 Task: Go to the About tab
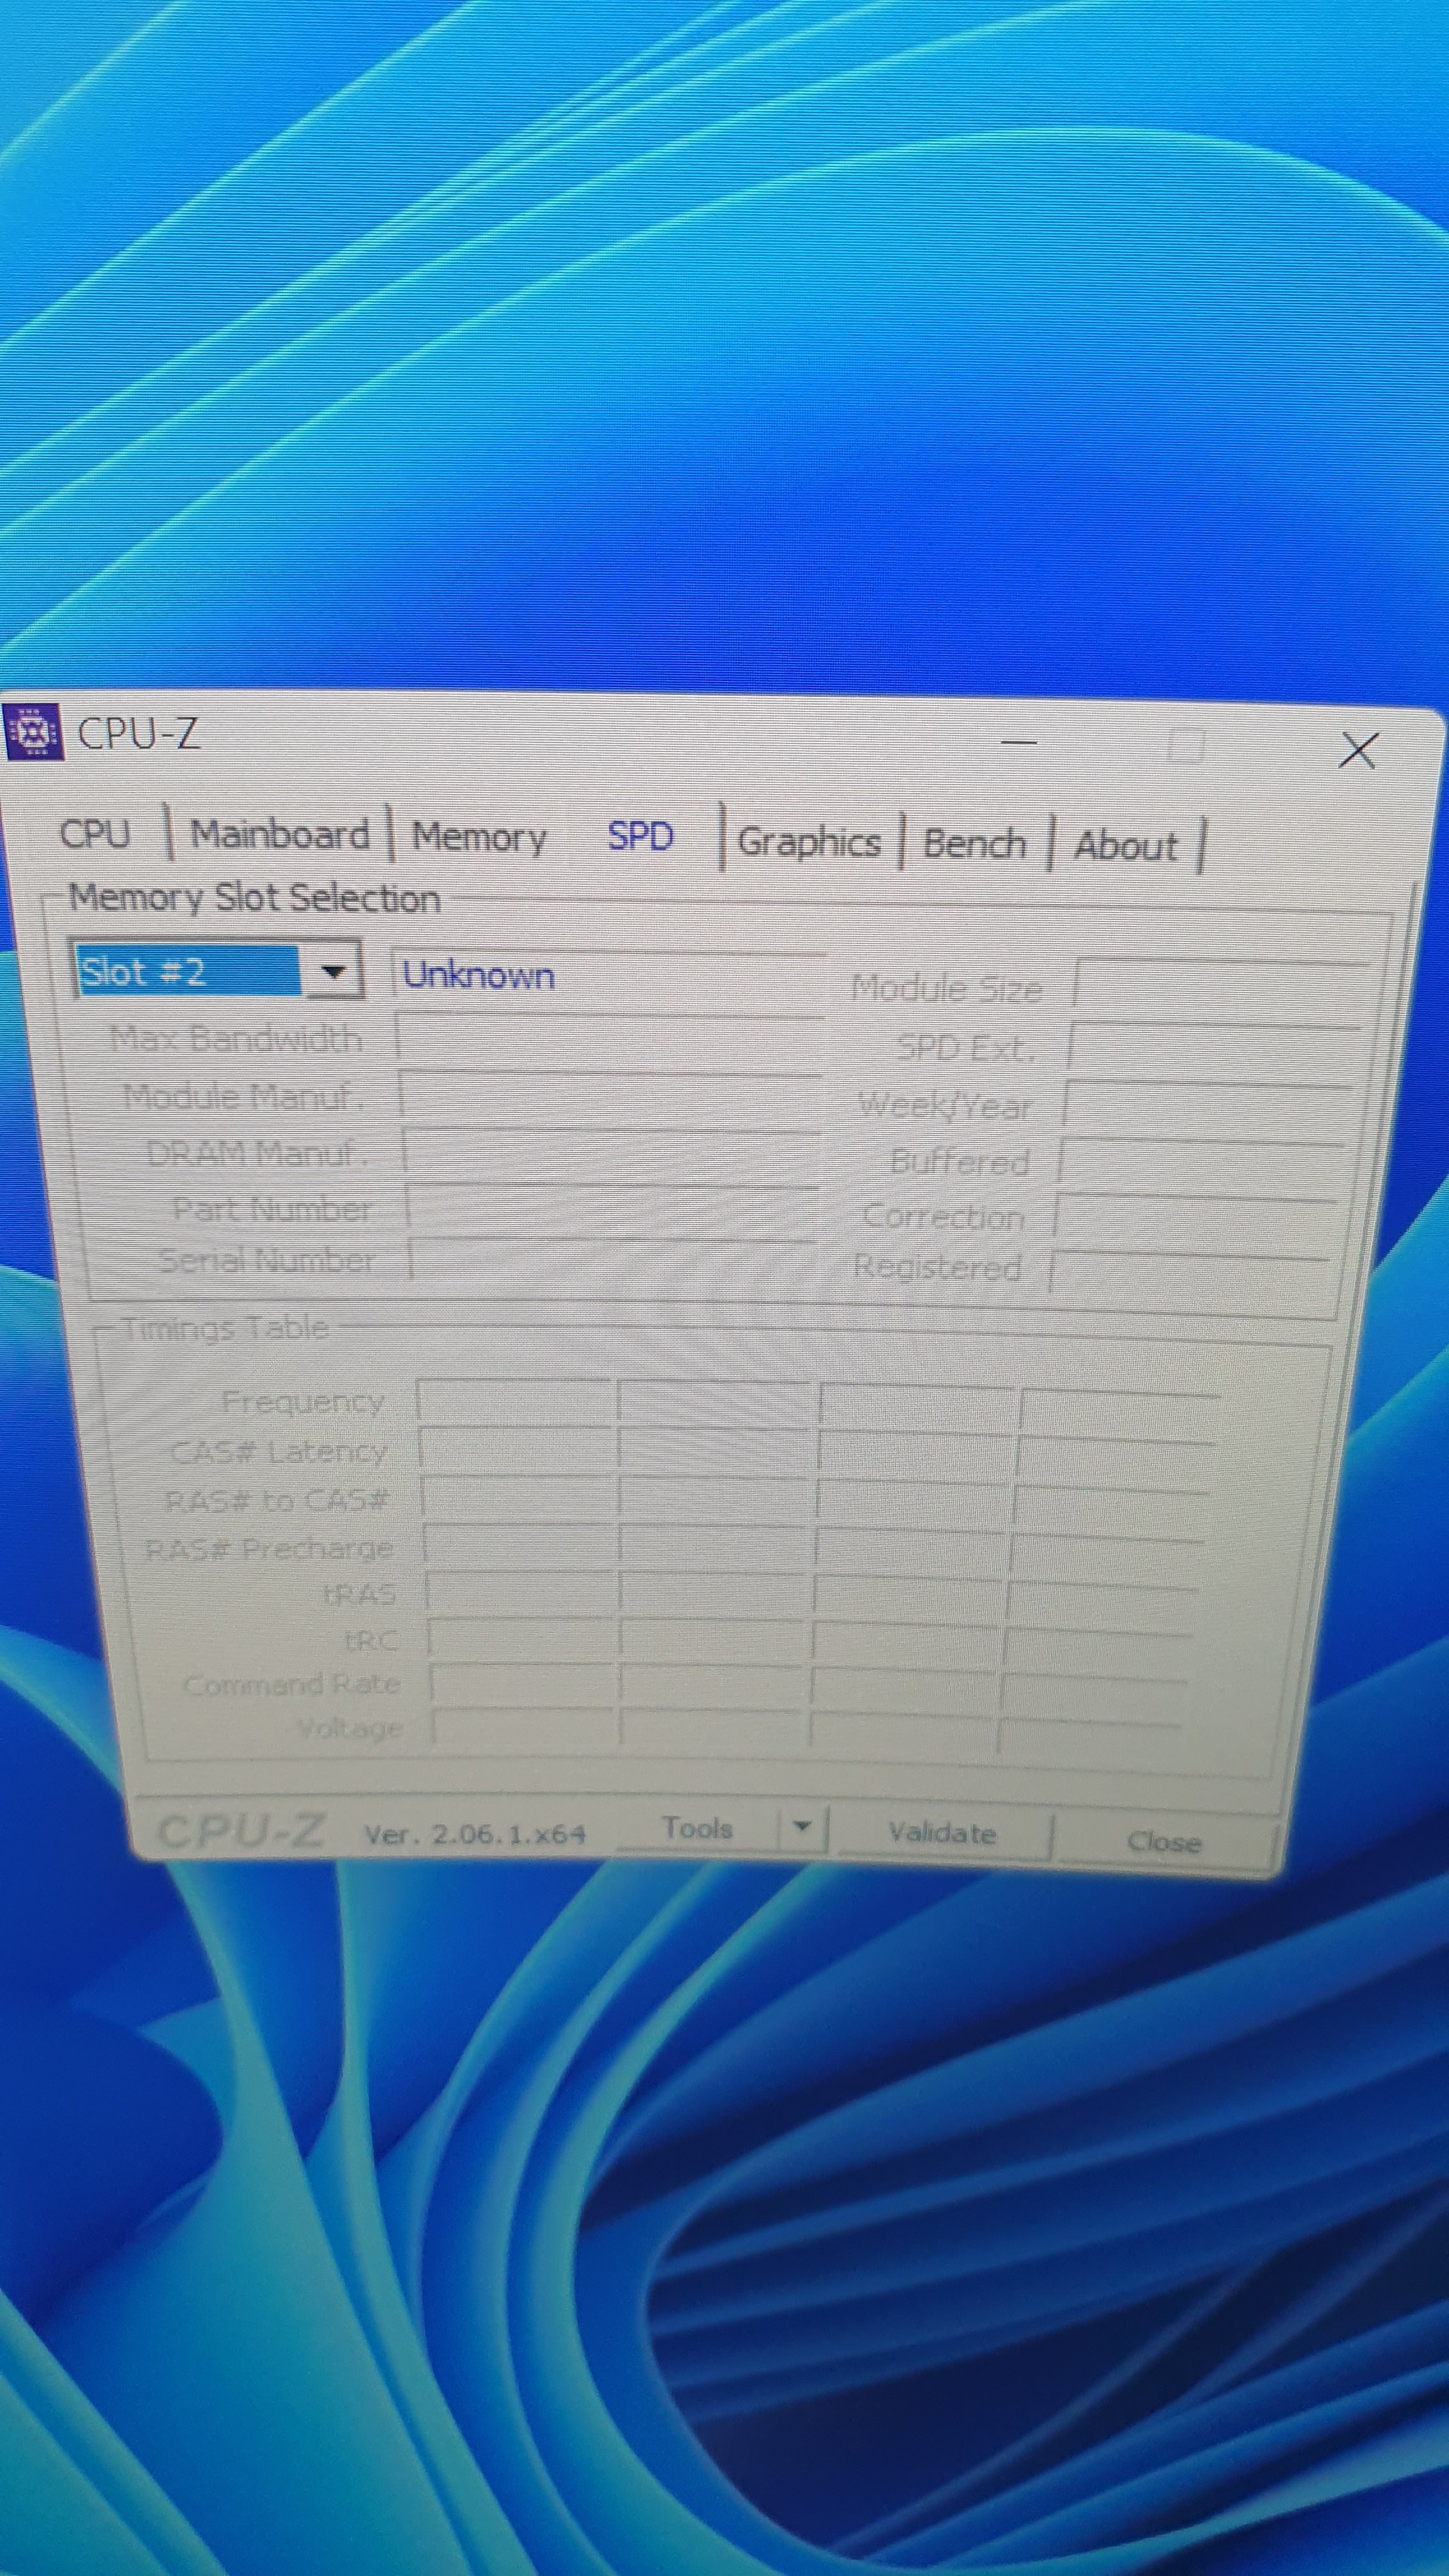click(x=1125, y=846)
